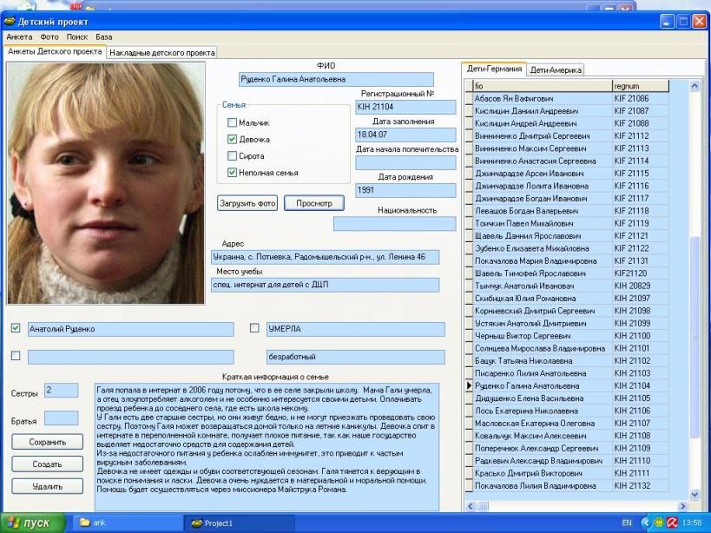Click the Сестры count field
The image size is (711, 533).
(x=62, y=391)
